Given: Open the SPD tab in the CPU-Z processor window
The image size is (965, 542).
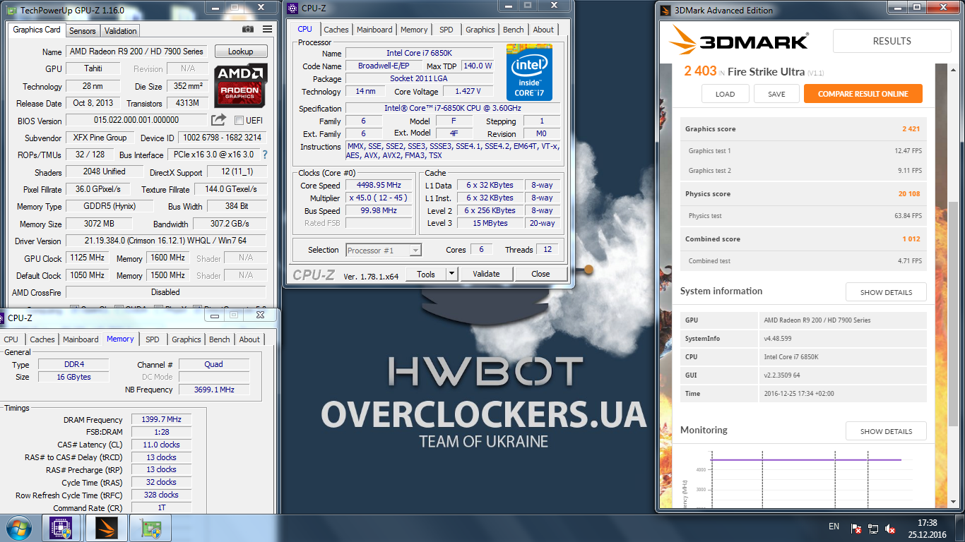Looking at the screenshot, I should click(446, 30).
